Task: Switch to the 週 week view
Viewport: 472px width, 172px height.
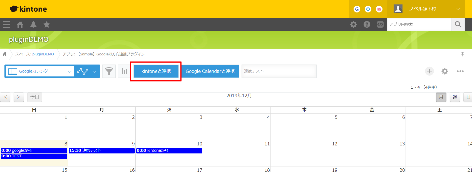Action: point(455,97)
